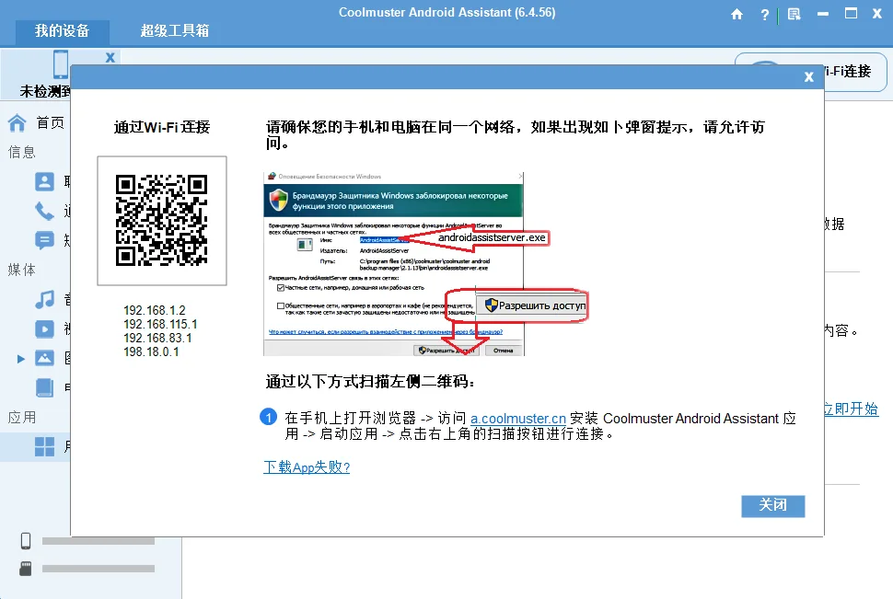
Task: Click phone storage icon at bottom left
Action: [26, 540]
